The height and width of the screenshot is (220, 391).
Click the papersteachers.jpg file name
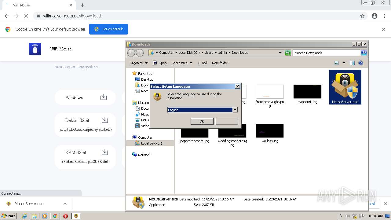click(195, 141)
